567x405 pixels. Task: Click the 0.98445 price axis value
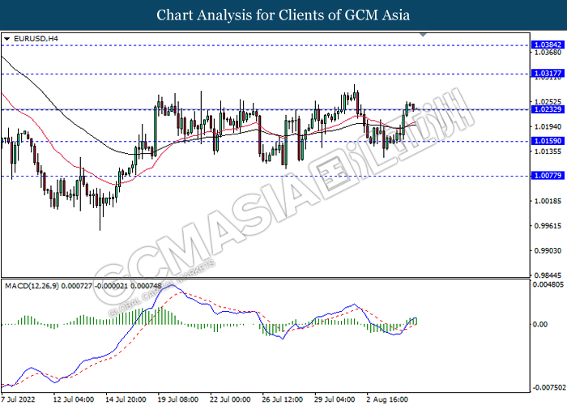click(x=548, y=275)
